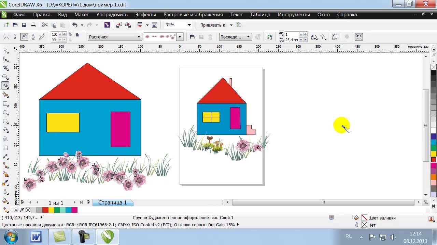The width and height of the screenshot is (437, 245).
Task: Toggle the size lock icon
Action: pos(77,34)
